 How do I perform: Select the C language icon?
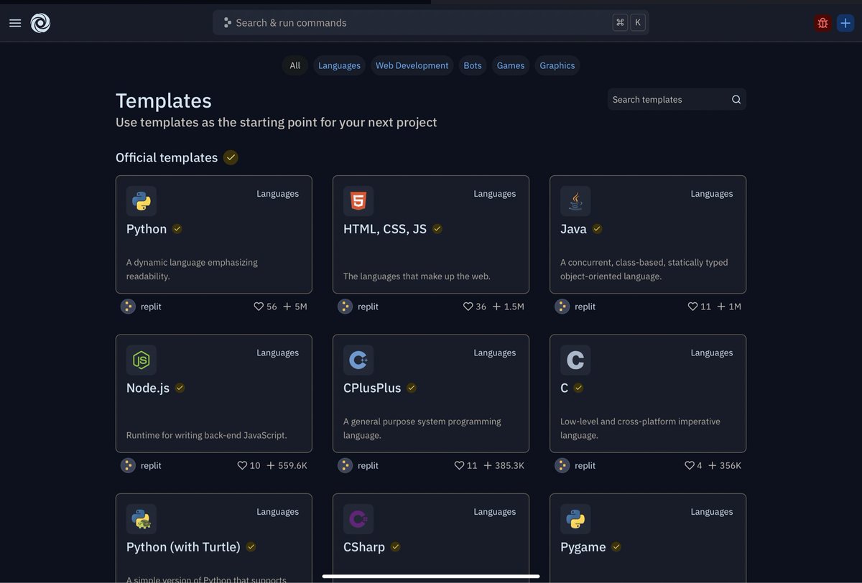point(575,360)
